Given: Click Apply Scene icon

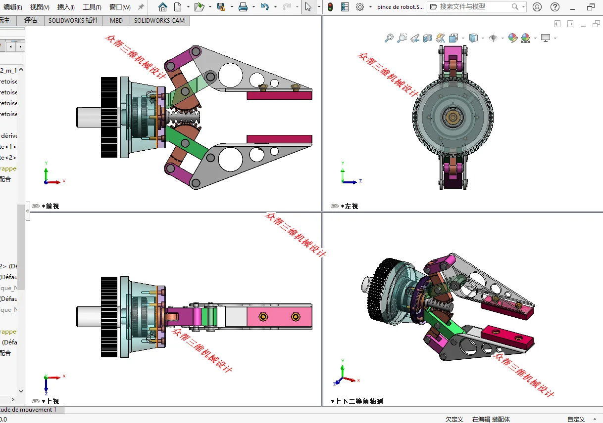Looking at the screenshot, I should 526,38.
